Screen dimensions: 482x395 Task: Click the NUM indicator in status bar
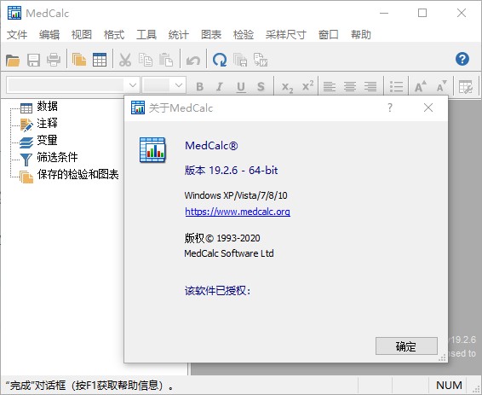pos(449,385)
